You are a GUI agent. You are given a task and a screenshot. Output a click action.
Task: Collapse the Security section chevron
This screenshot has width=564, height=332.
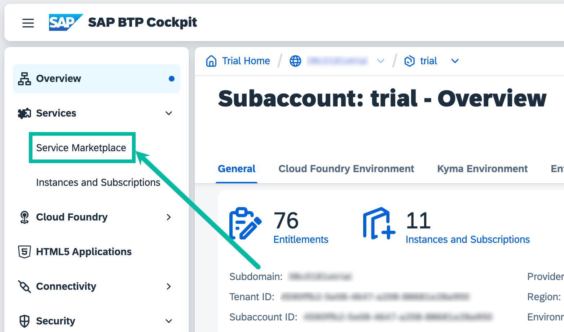[169, 321]
